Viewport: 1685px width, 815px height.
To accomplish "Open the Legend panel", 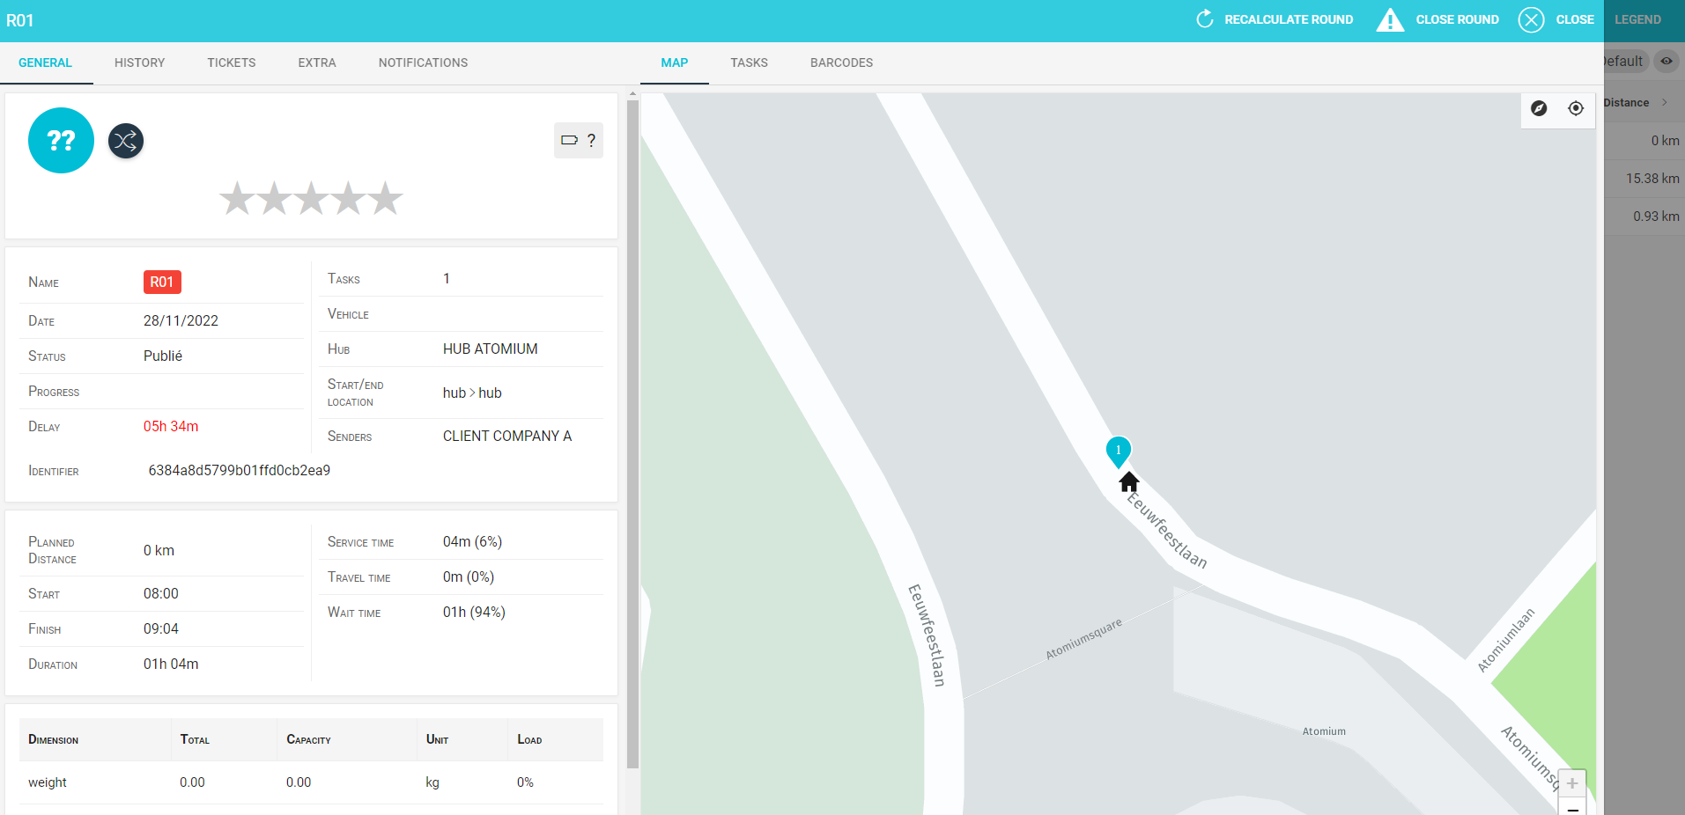I will click(1637, 19).
